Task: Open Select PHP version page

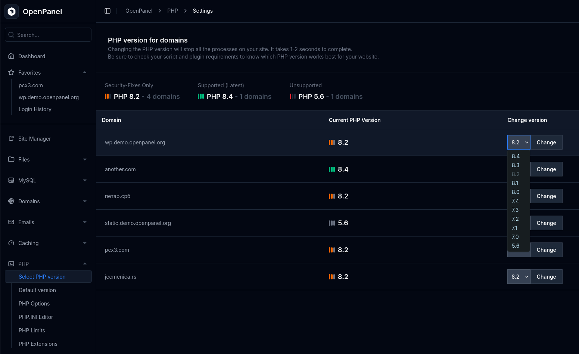Action: point(48,276)
